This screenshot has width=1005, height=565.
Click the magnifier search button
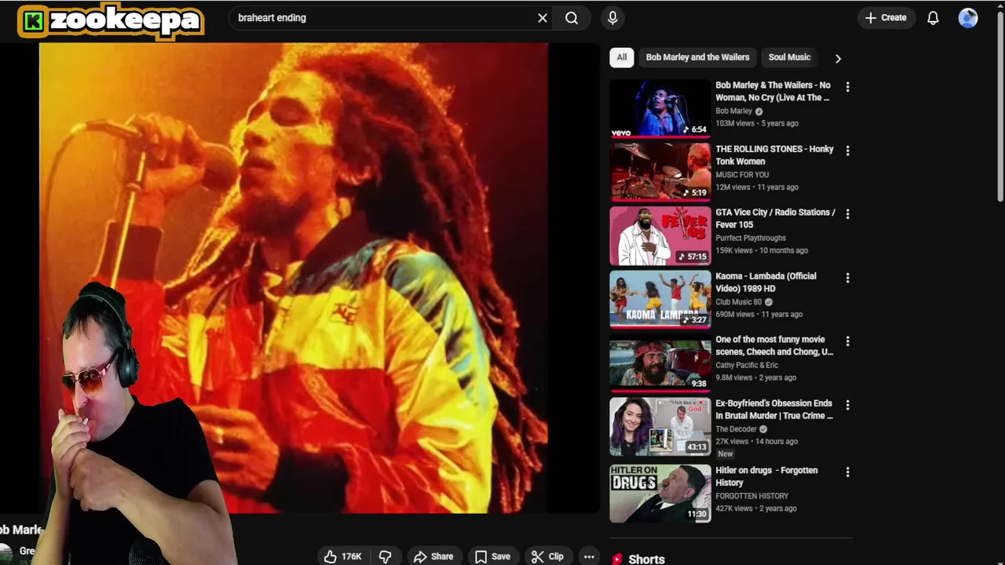572,18
